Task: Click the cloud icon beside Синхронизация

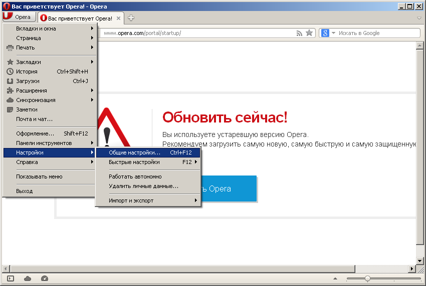Action: [10, 100]
